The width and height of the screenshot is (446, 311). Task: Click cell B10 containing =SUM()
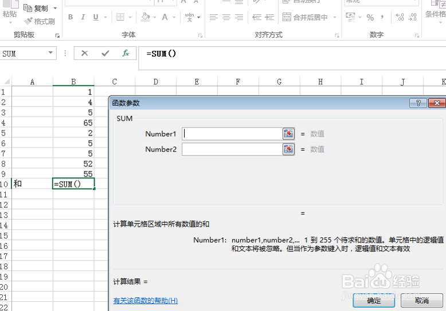tap(73, 184)
